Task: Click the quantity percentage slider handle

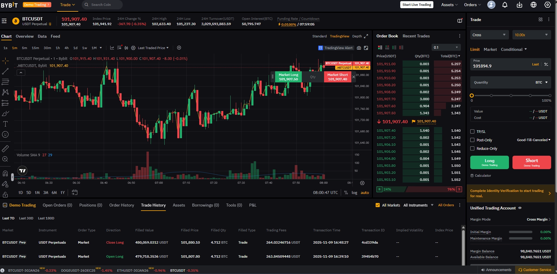Action: tap(472, 96)
